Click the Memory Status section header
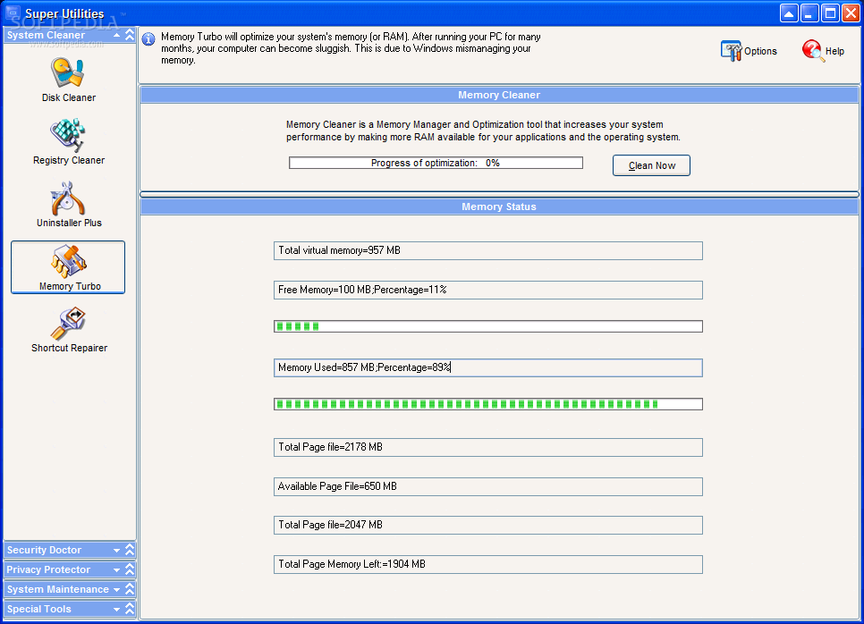The height and width of the screenshot is (624, 864). coord(499,207)
